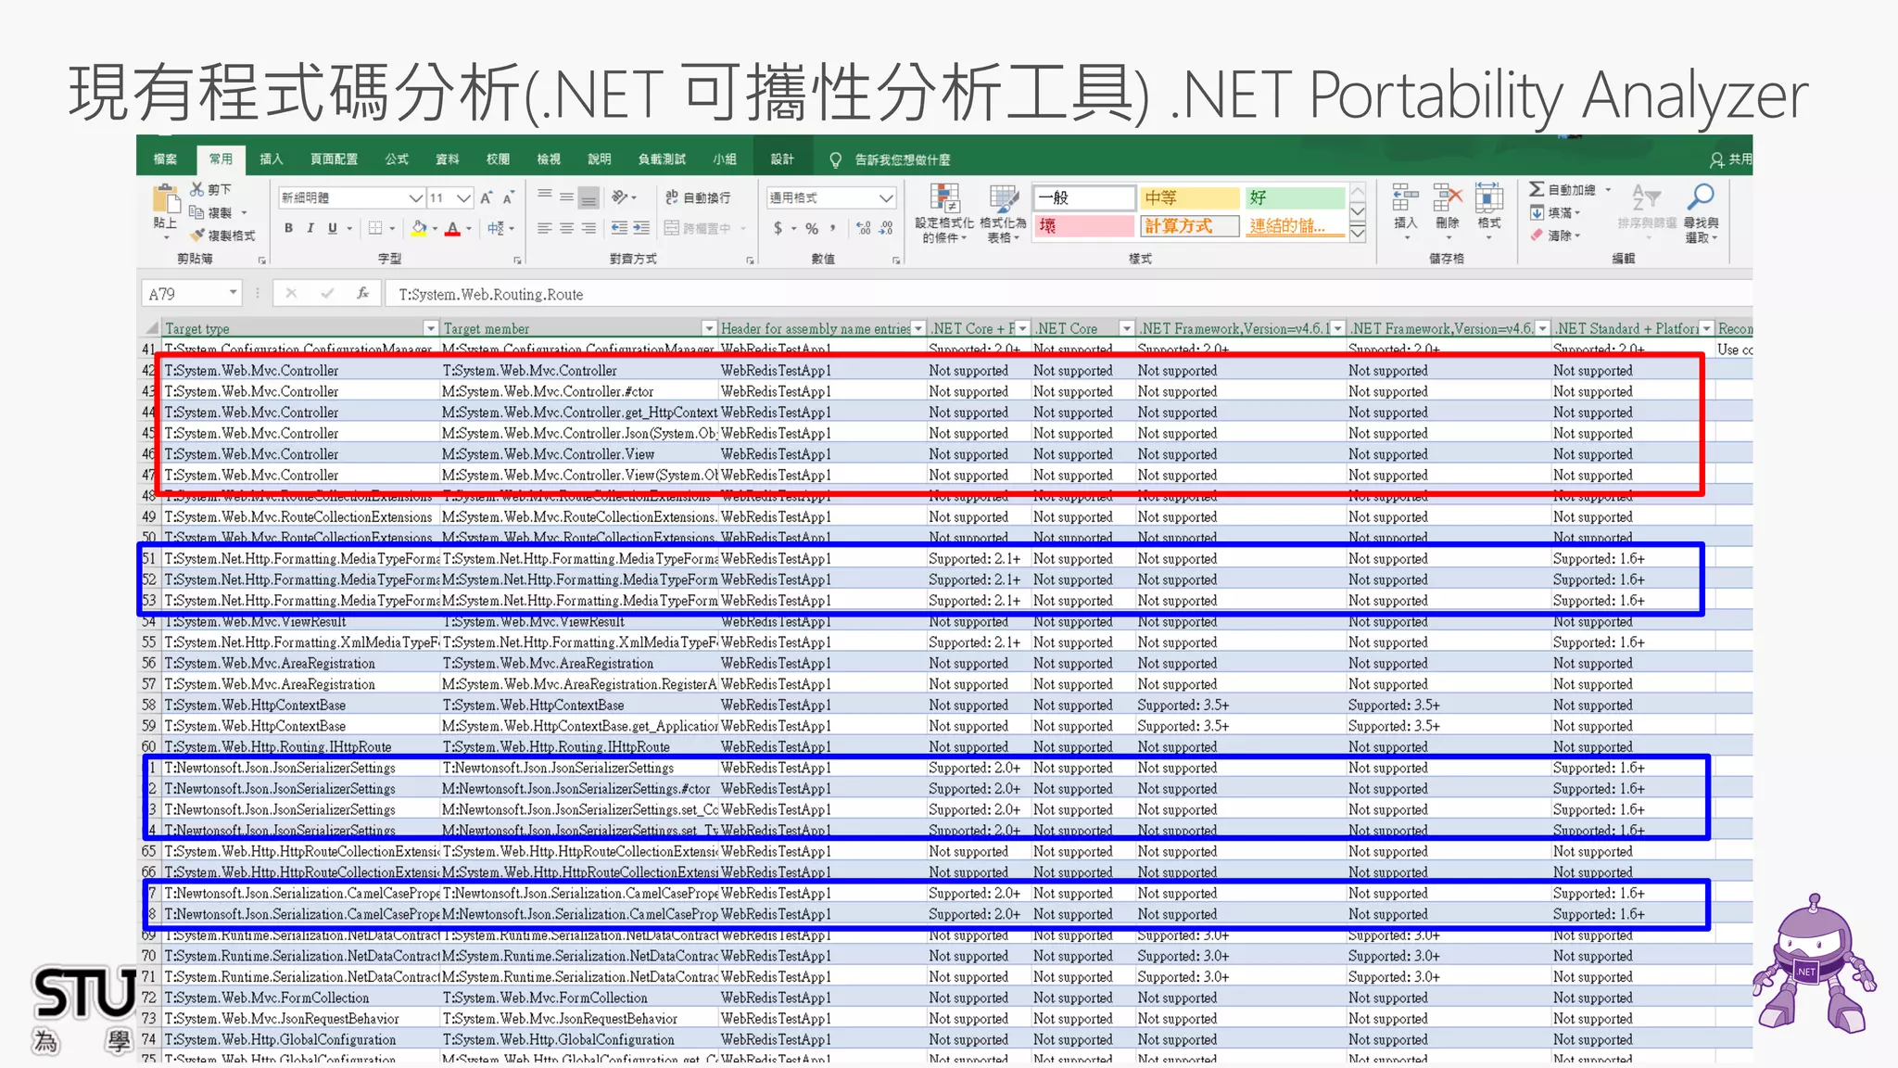Click the increase decimal icon

tap(864, 228)
